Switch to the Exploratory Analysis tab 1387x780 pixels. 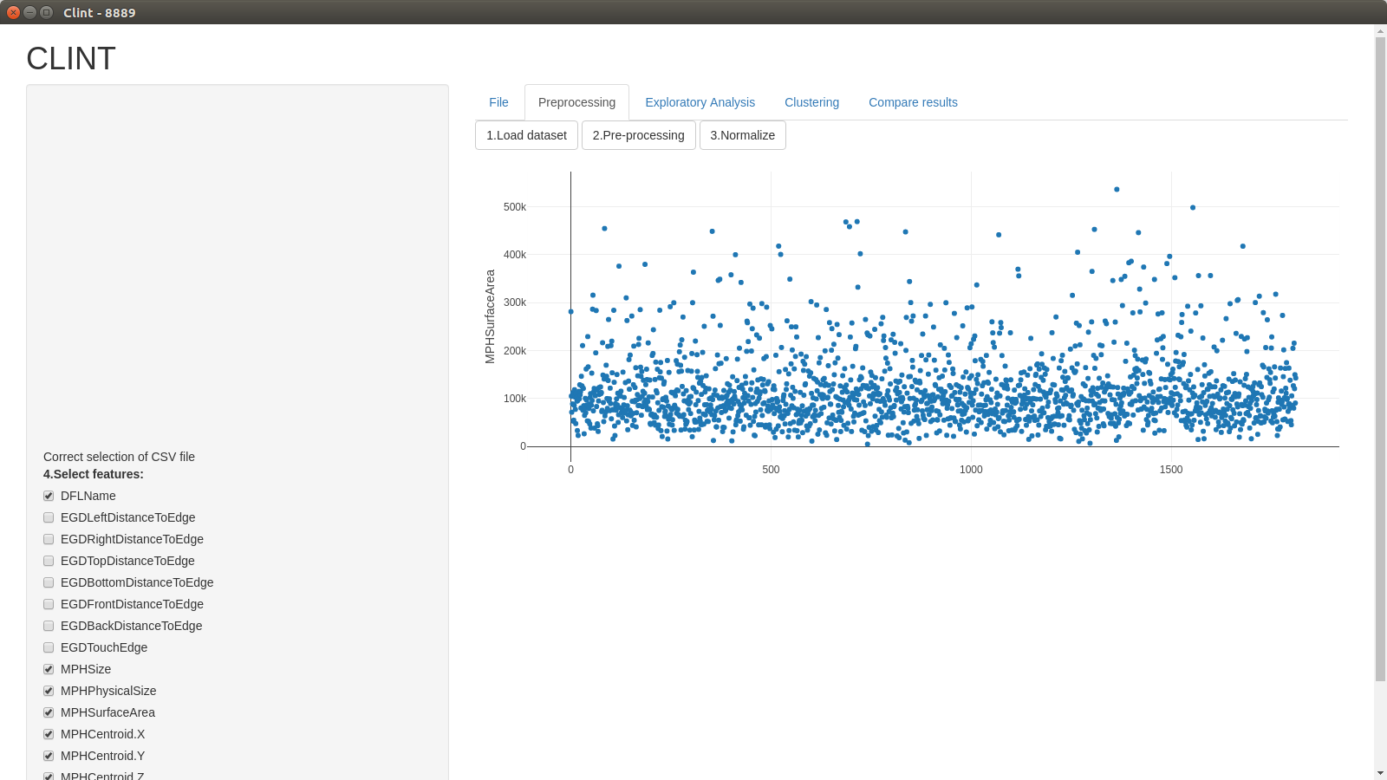click(700, 102)
